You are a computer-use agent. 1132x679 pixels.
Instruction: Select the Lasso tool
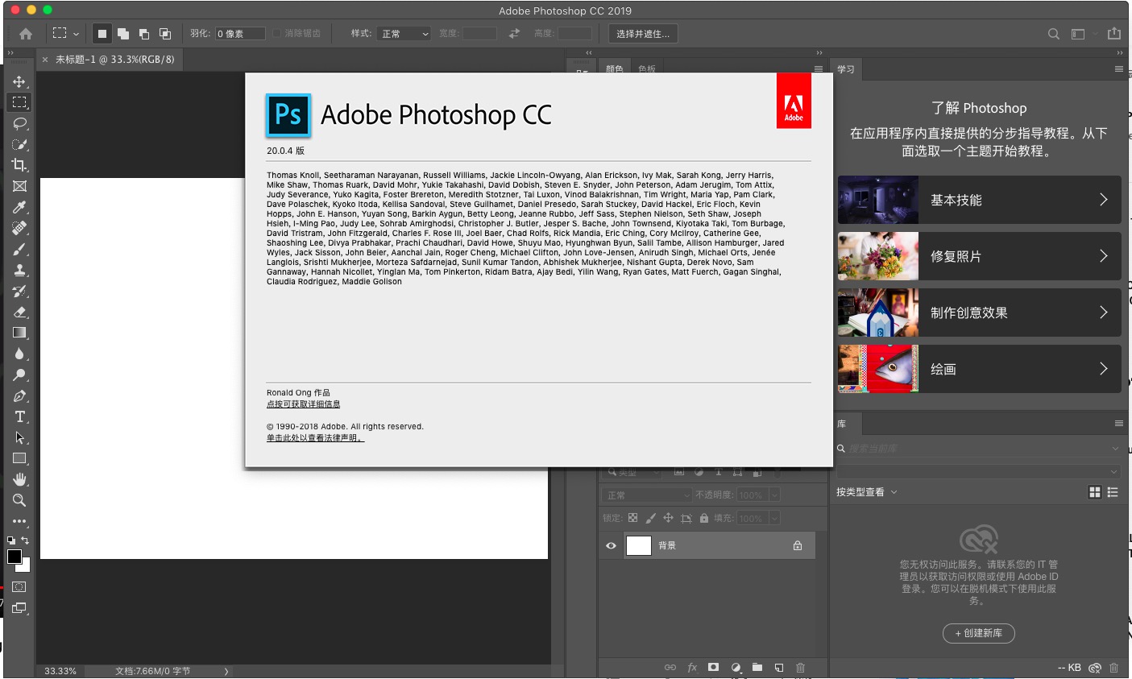(x=19, y=123)
